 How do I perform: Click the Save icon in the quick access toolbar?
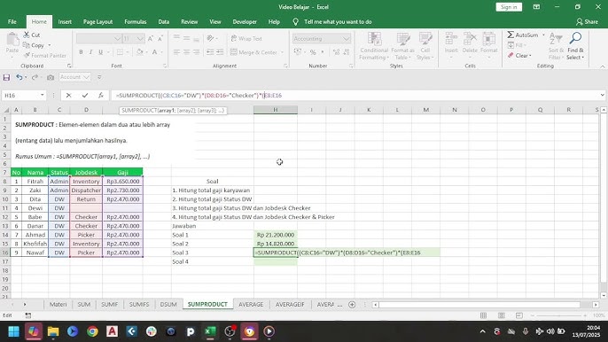6,78
